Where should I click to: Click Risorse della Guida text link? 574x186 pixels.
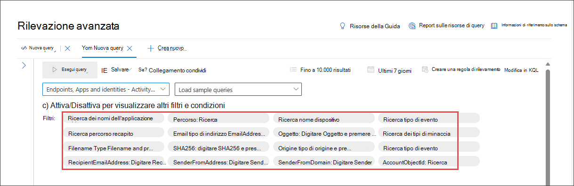pos(375,26)
